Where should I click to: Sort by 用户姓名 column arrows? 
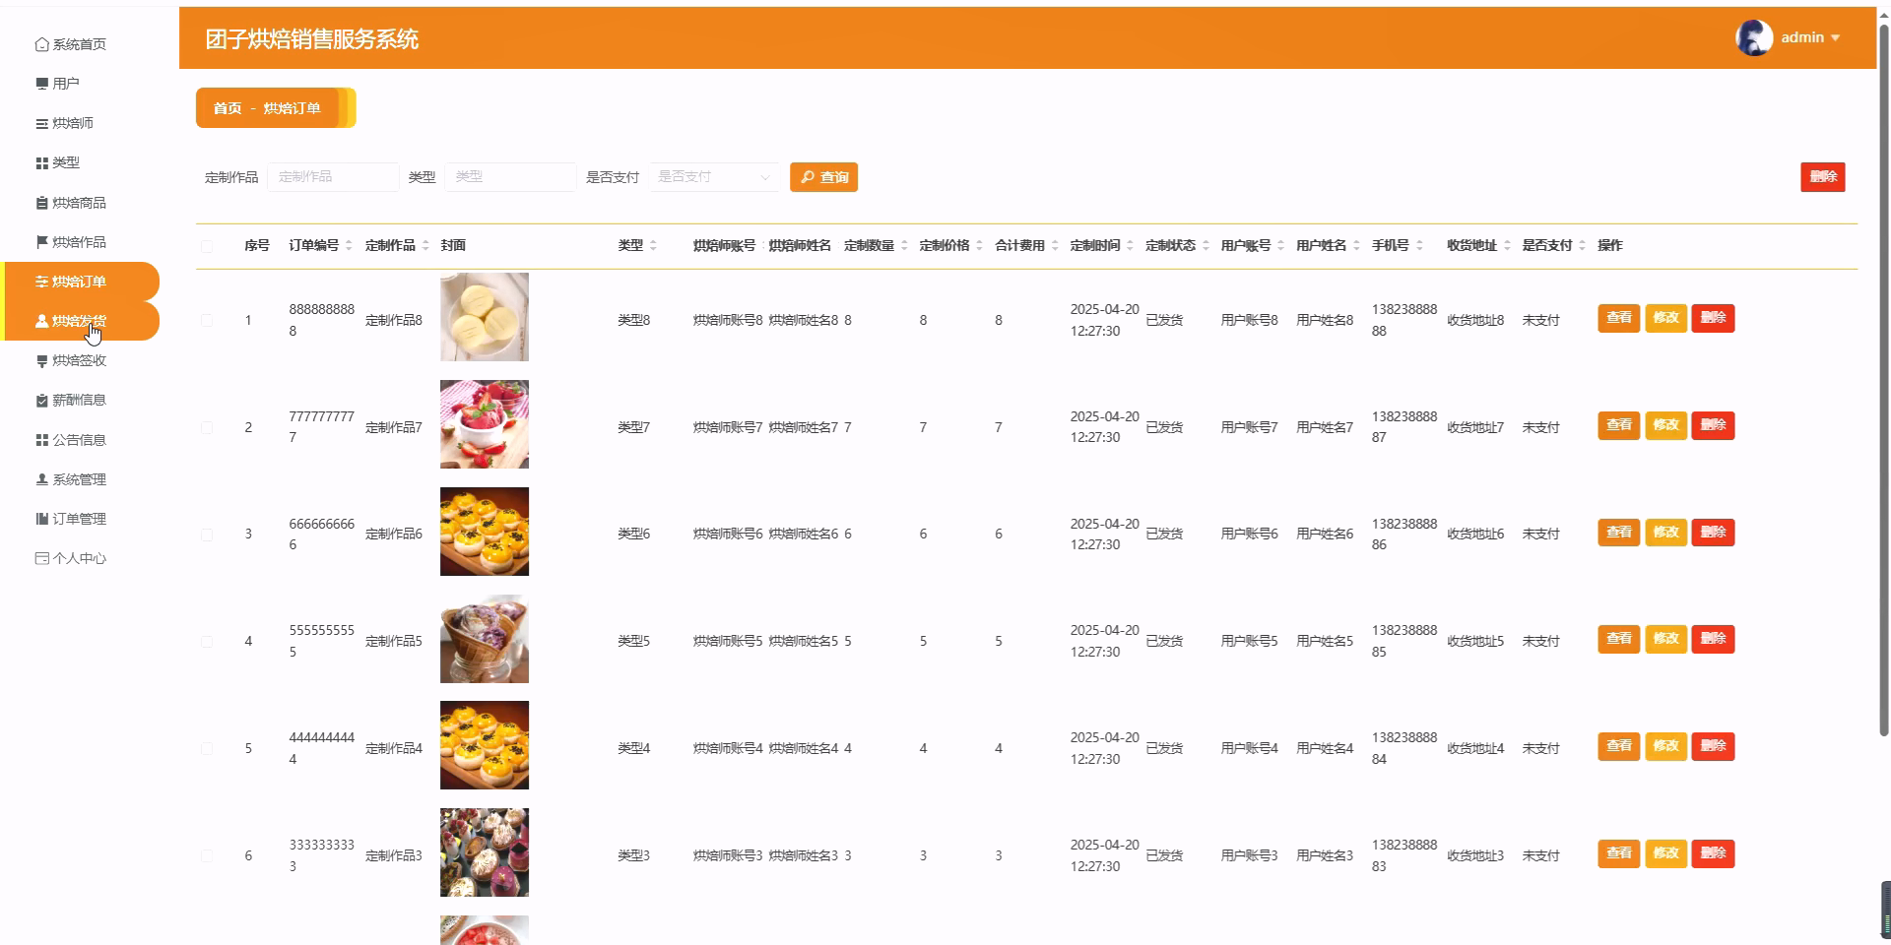(x=1356, y=245)
